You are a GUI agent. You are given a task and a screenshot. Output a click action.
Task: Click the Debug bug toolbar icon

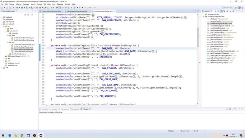click(17, 8)
